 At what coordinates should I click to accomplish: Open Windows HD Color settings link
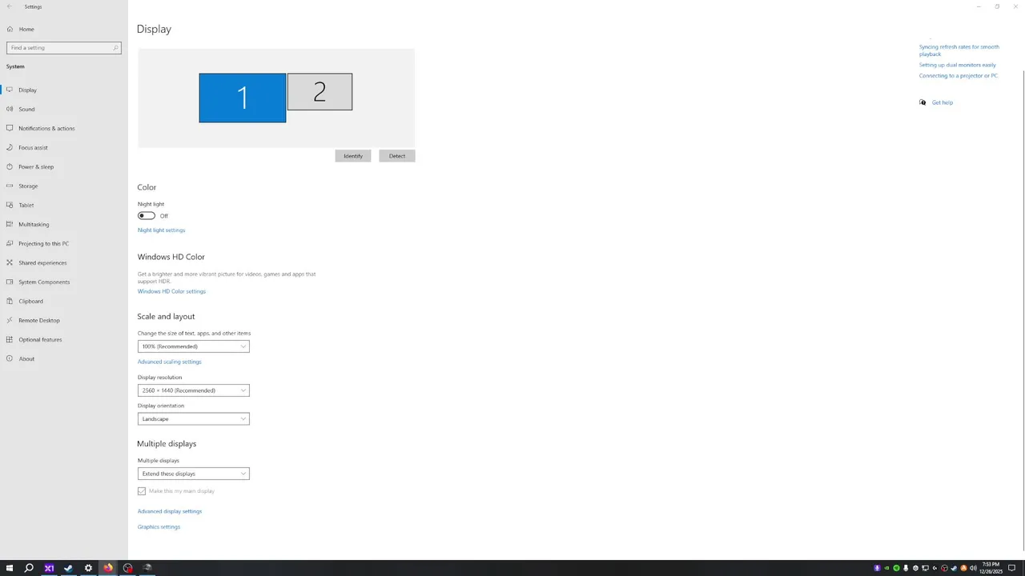click(x=171, y=291)
